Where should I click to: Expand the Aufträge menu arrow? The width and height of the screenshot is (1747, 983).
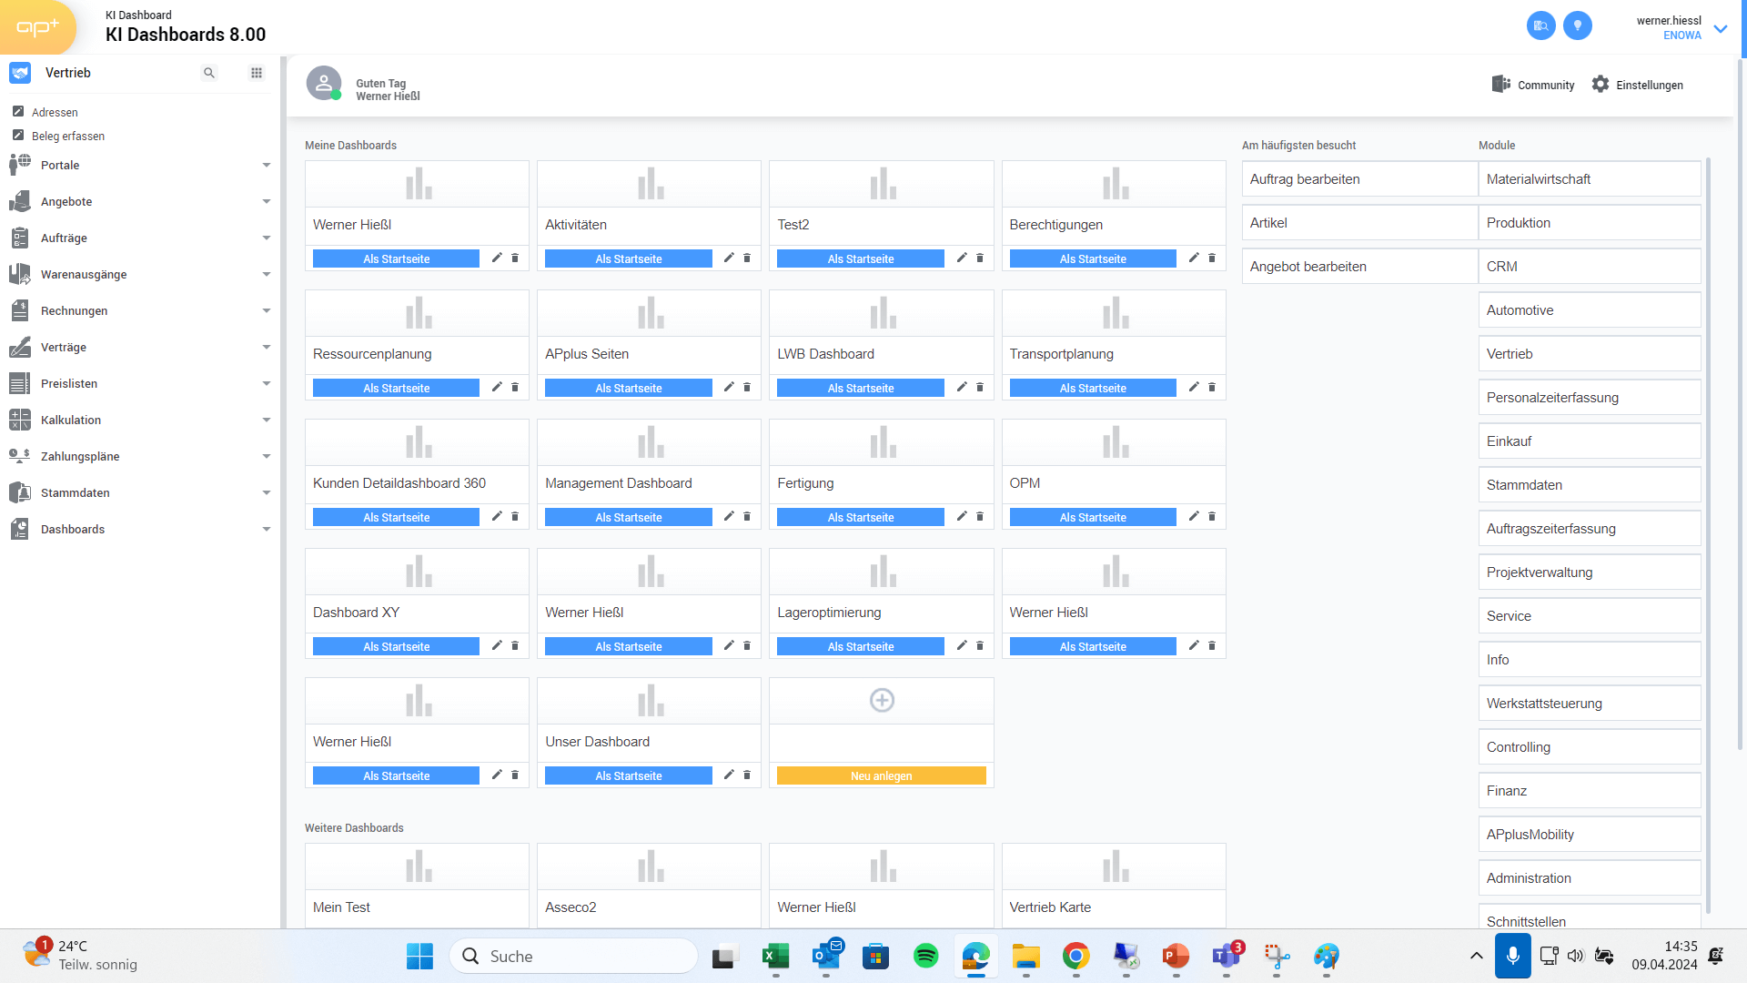[x=267, y=238]
